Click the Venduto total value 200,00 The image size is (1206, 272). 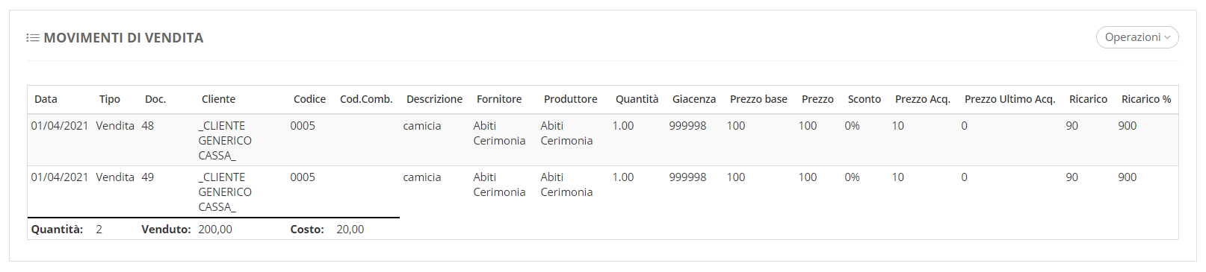point(215,230)
